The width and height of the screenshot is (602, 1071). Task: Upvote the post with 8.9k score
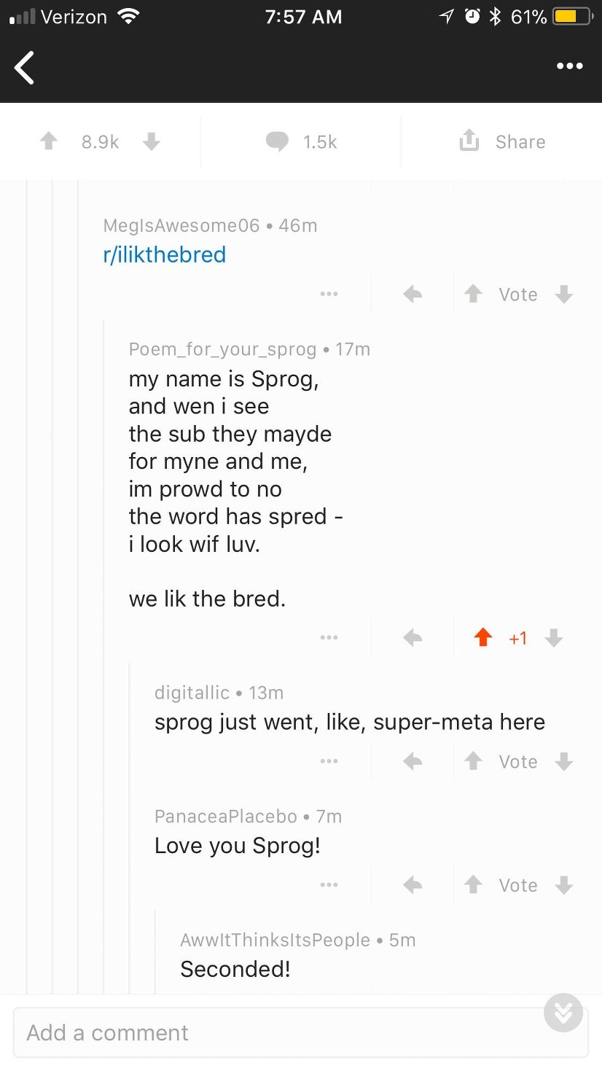pyautogui.click(x=49, y=141)
